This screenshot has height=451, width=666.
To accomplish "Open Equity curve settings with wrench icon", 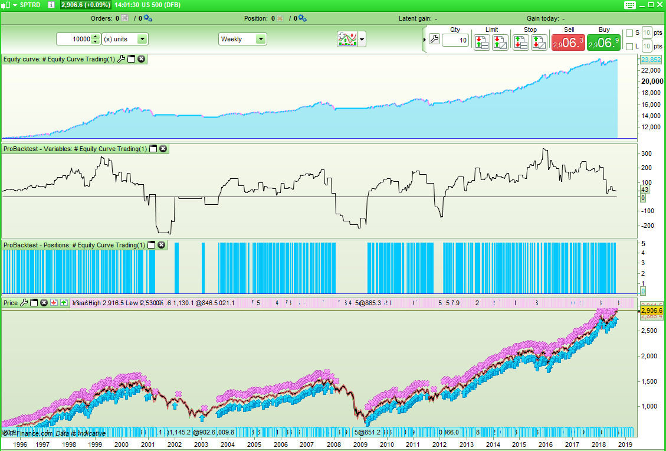I will pos(122,58).
